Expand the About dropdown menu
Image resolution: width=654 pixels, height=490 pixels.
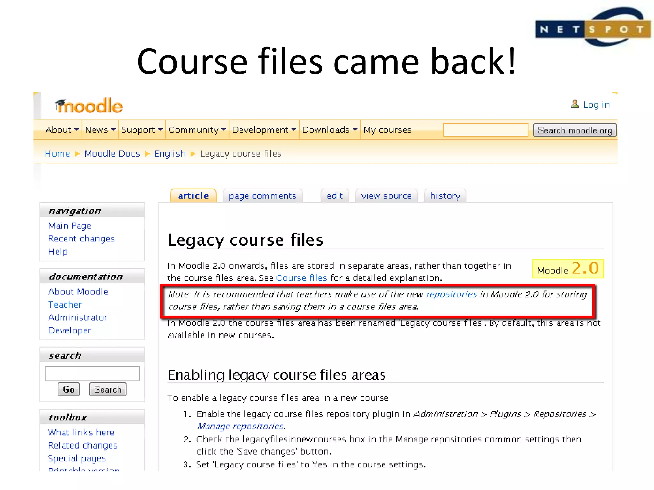(62, 130)
